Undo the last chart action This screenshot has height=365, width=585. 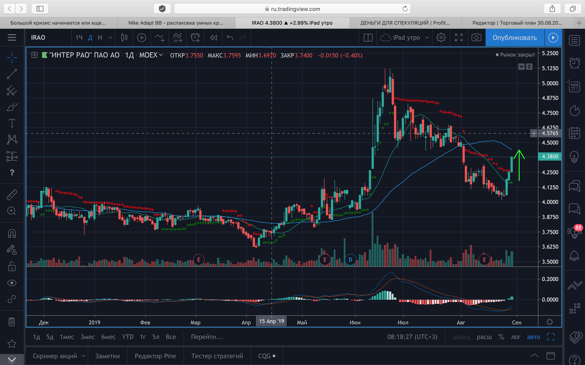(230, 37)
